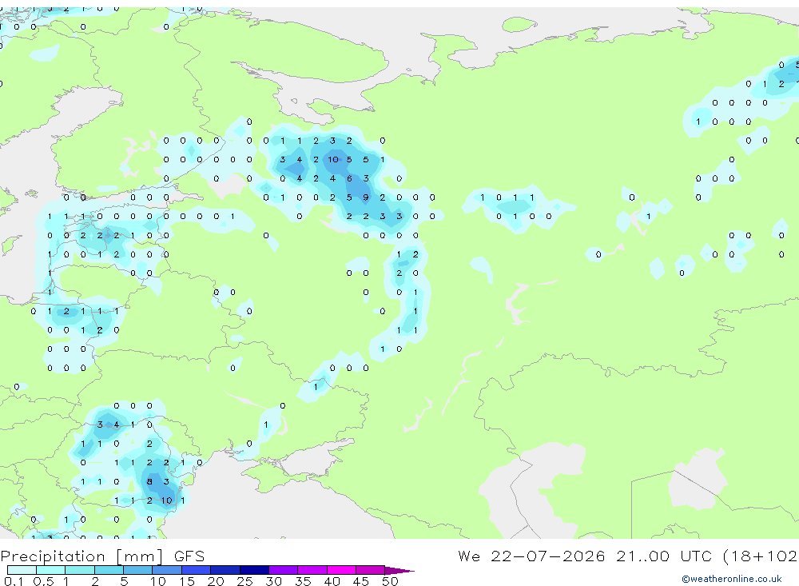799x586 pixels.
Task: Click the legend label '45'
Action: 361,581
